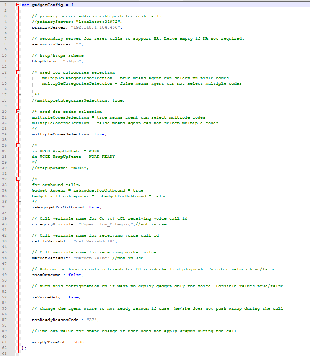Fold the UCCX WrapUpState comment block
This screenshot has height=356, width=310.
tap(18, 145)
